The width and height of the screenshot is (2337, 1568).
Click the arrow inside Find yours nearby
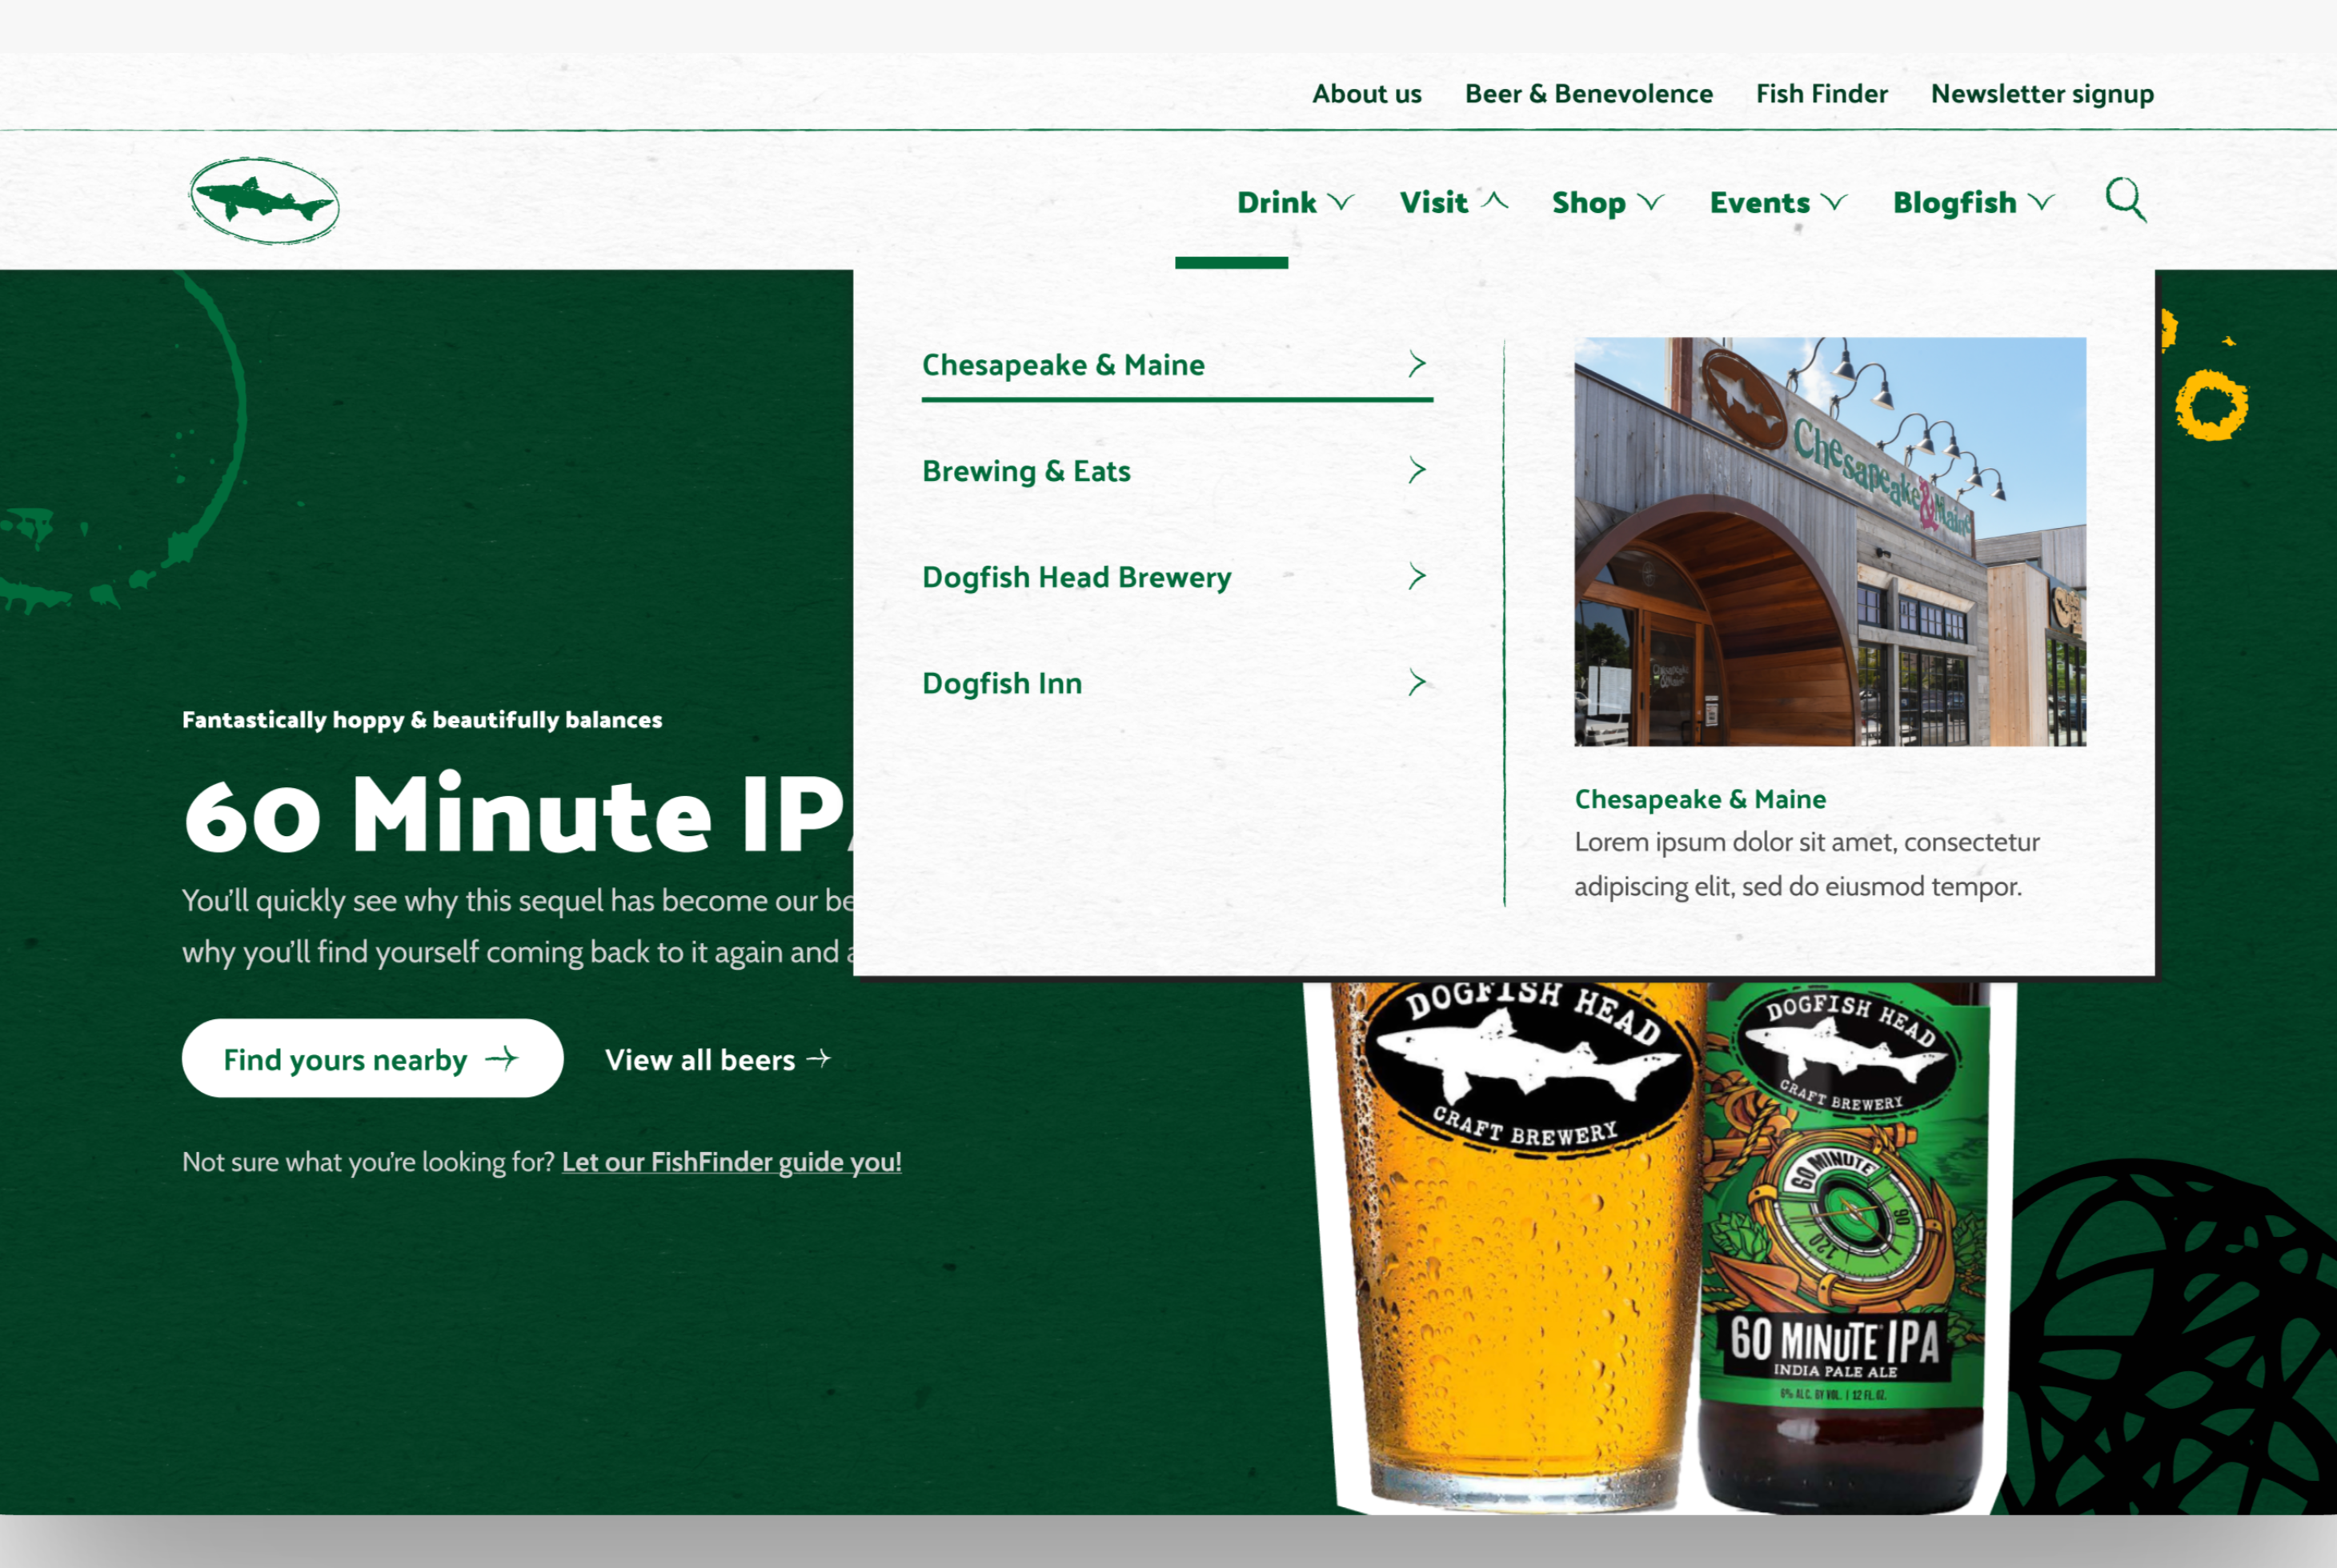click(x=503, y=1059)
